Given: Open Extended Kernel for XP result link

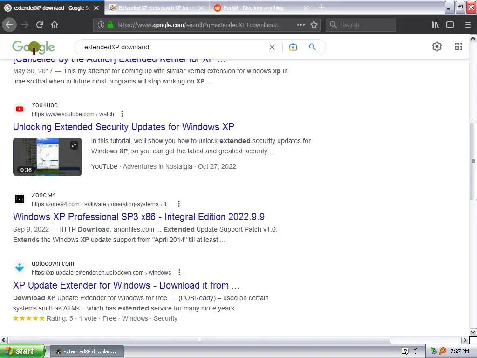Looking at the screenshot, I should pos(119,60).
